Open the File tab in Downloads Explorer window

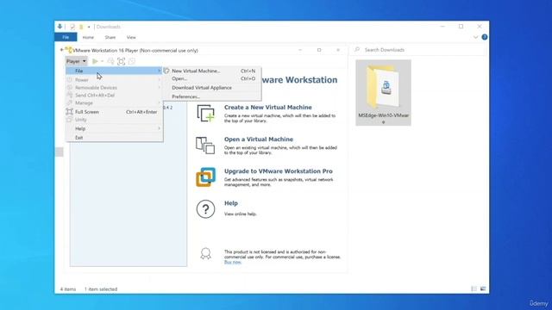click(66, 37)
